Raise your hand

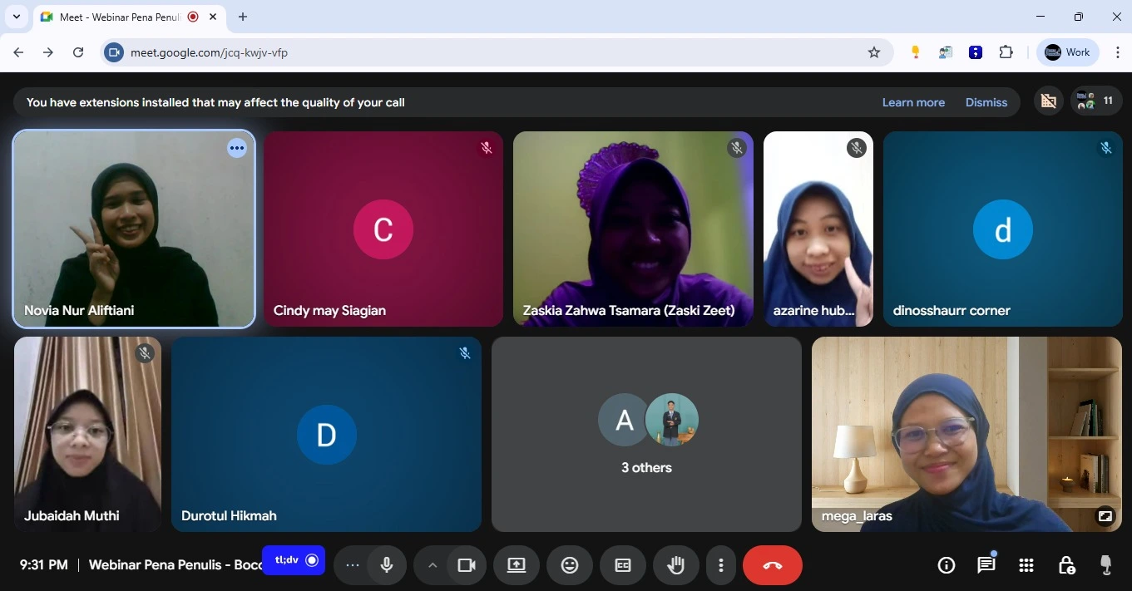coord(675,565)
